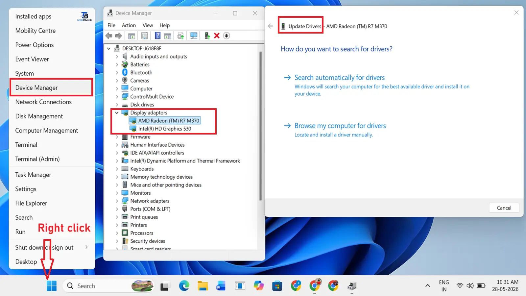
Task: Click the Enable device green arrow icon
Action: tap(207, 36)
